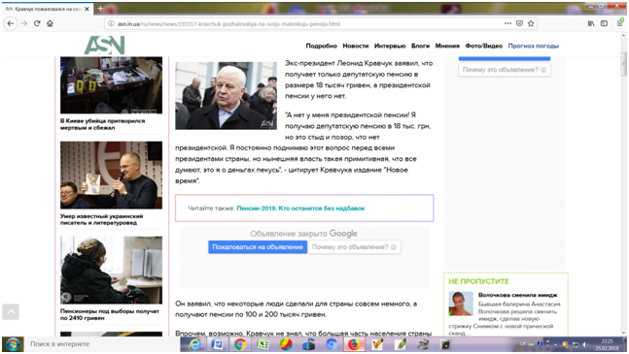Screen dimensions: 629x354
Task: Open the multicolored ball app in taskbar
Action: tap(286, 344)
